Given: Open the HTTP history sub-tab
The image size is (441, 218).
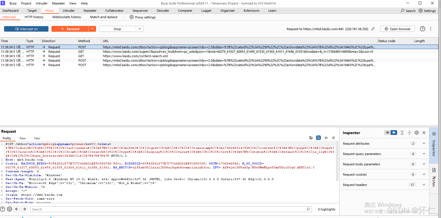Looking at the screenshot, I should pos(34,17).
